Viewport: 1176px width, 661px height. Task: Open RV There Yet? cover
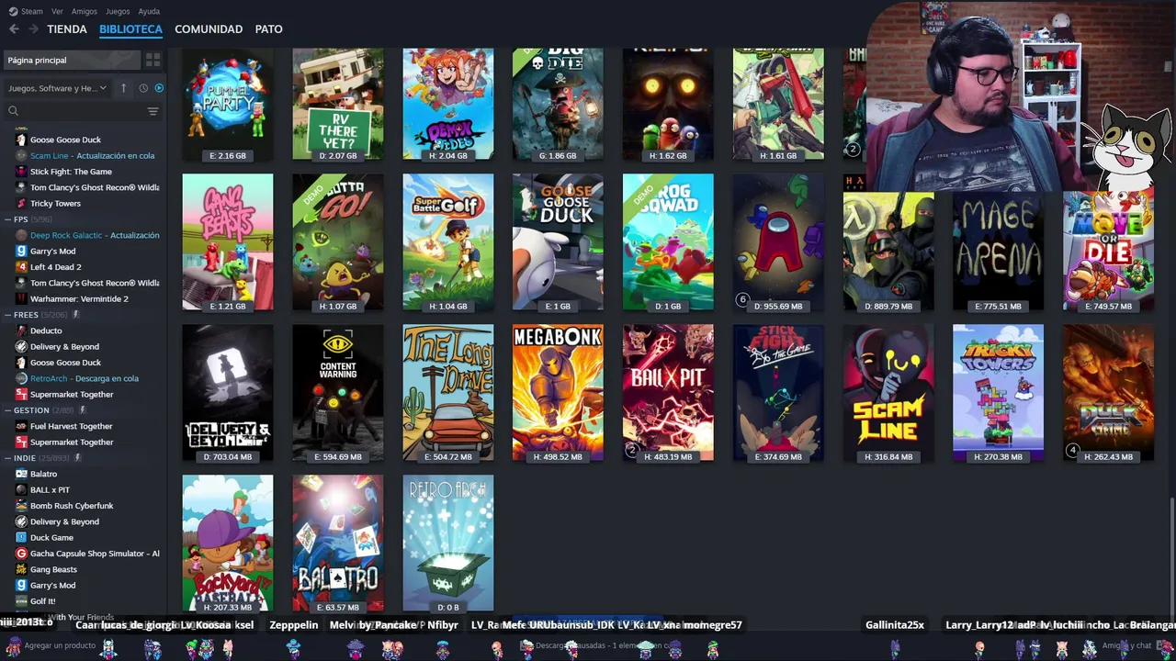coord(338,104)
